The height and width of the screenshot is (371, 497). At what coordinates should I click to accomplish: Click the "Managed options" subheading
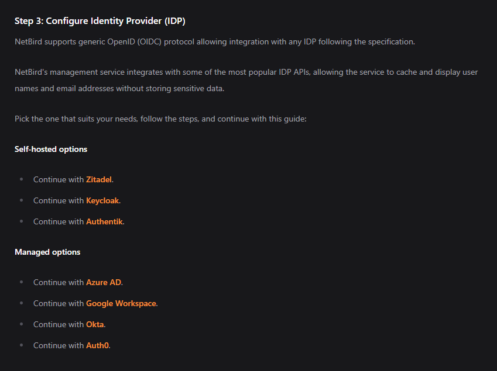click(47, 252)
